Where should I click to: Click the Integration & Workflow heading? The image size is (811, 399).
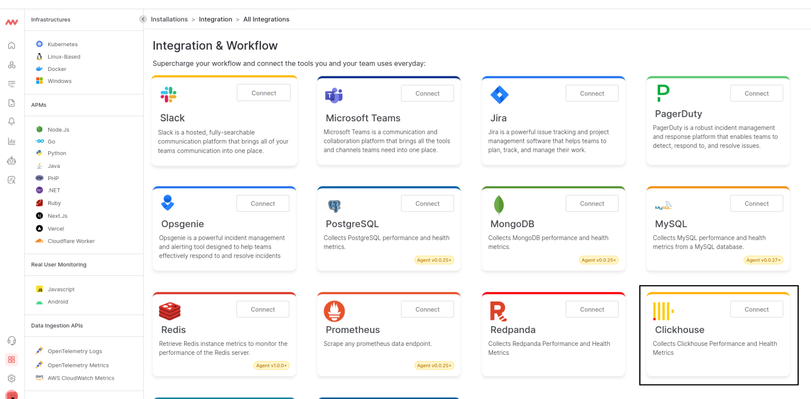click(x=215, y=46)
